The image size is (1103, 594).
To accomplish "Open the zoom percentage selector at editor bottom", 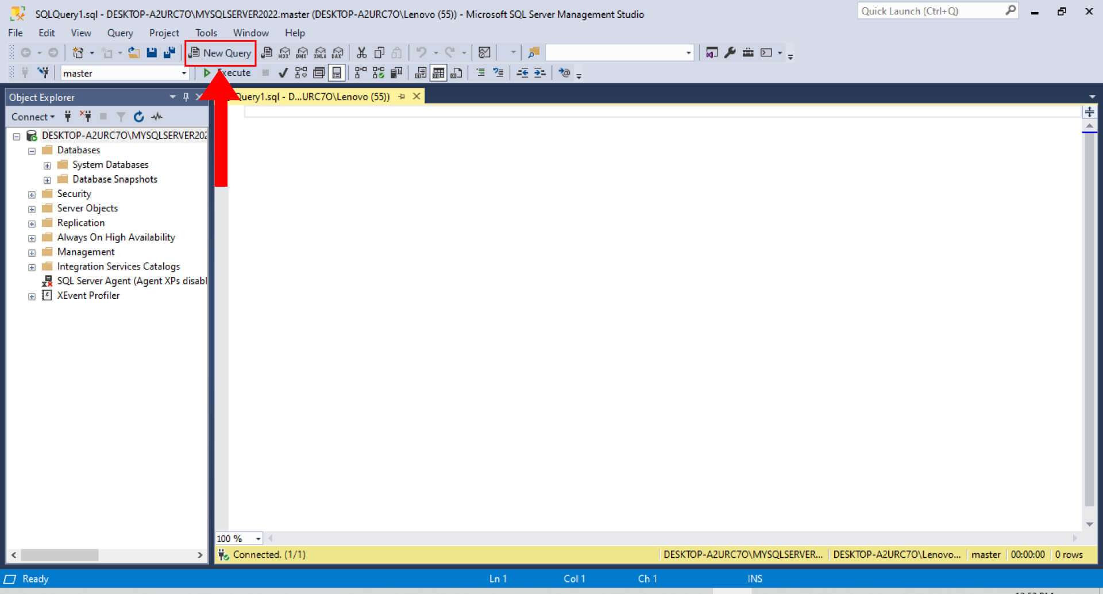I will (257, 538).
